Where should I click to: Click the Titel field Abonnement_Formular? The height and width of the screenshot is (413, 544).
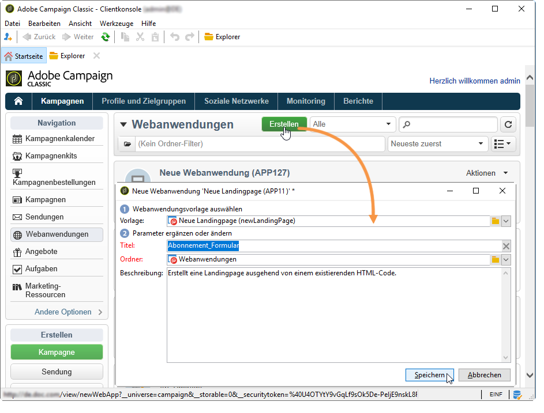tap(335, 245)
